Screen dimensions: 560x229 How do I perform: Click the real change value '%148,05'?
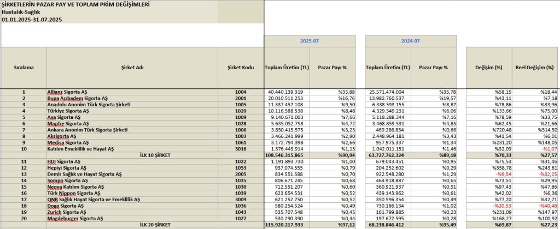[535, 142]
